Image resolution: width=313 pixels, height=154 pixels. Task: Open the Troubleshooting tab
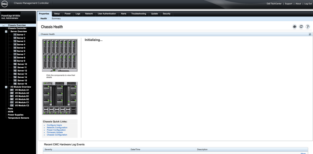click(138, 14)
